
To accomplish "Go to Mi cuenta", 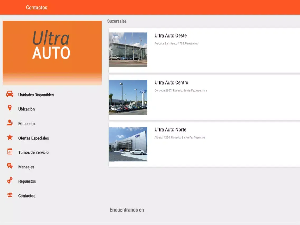I will pyautogui.click(x=26, y=124).
